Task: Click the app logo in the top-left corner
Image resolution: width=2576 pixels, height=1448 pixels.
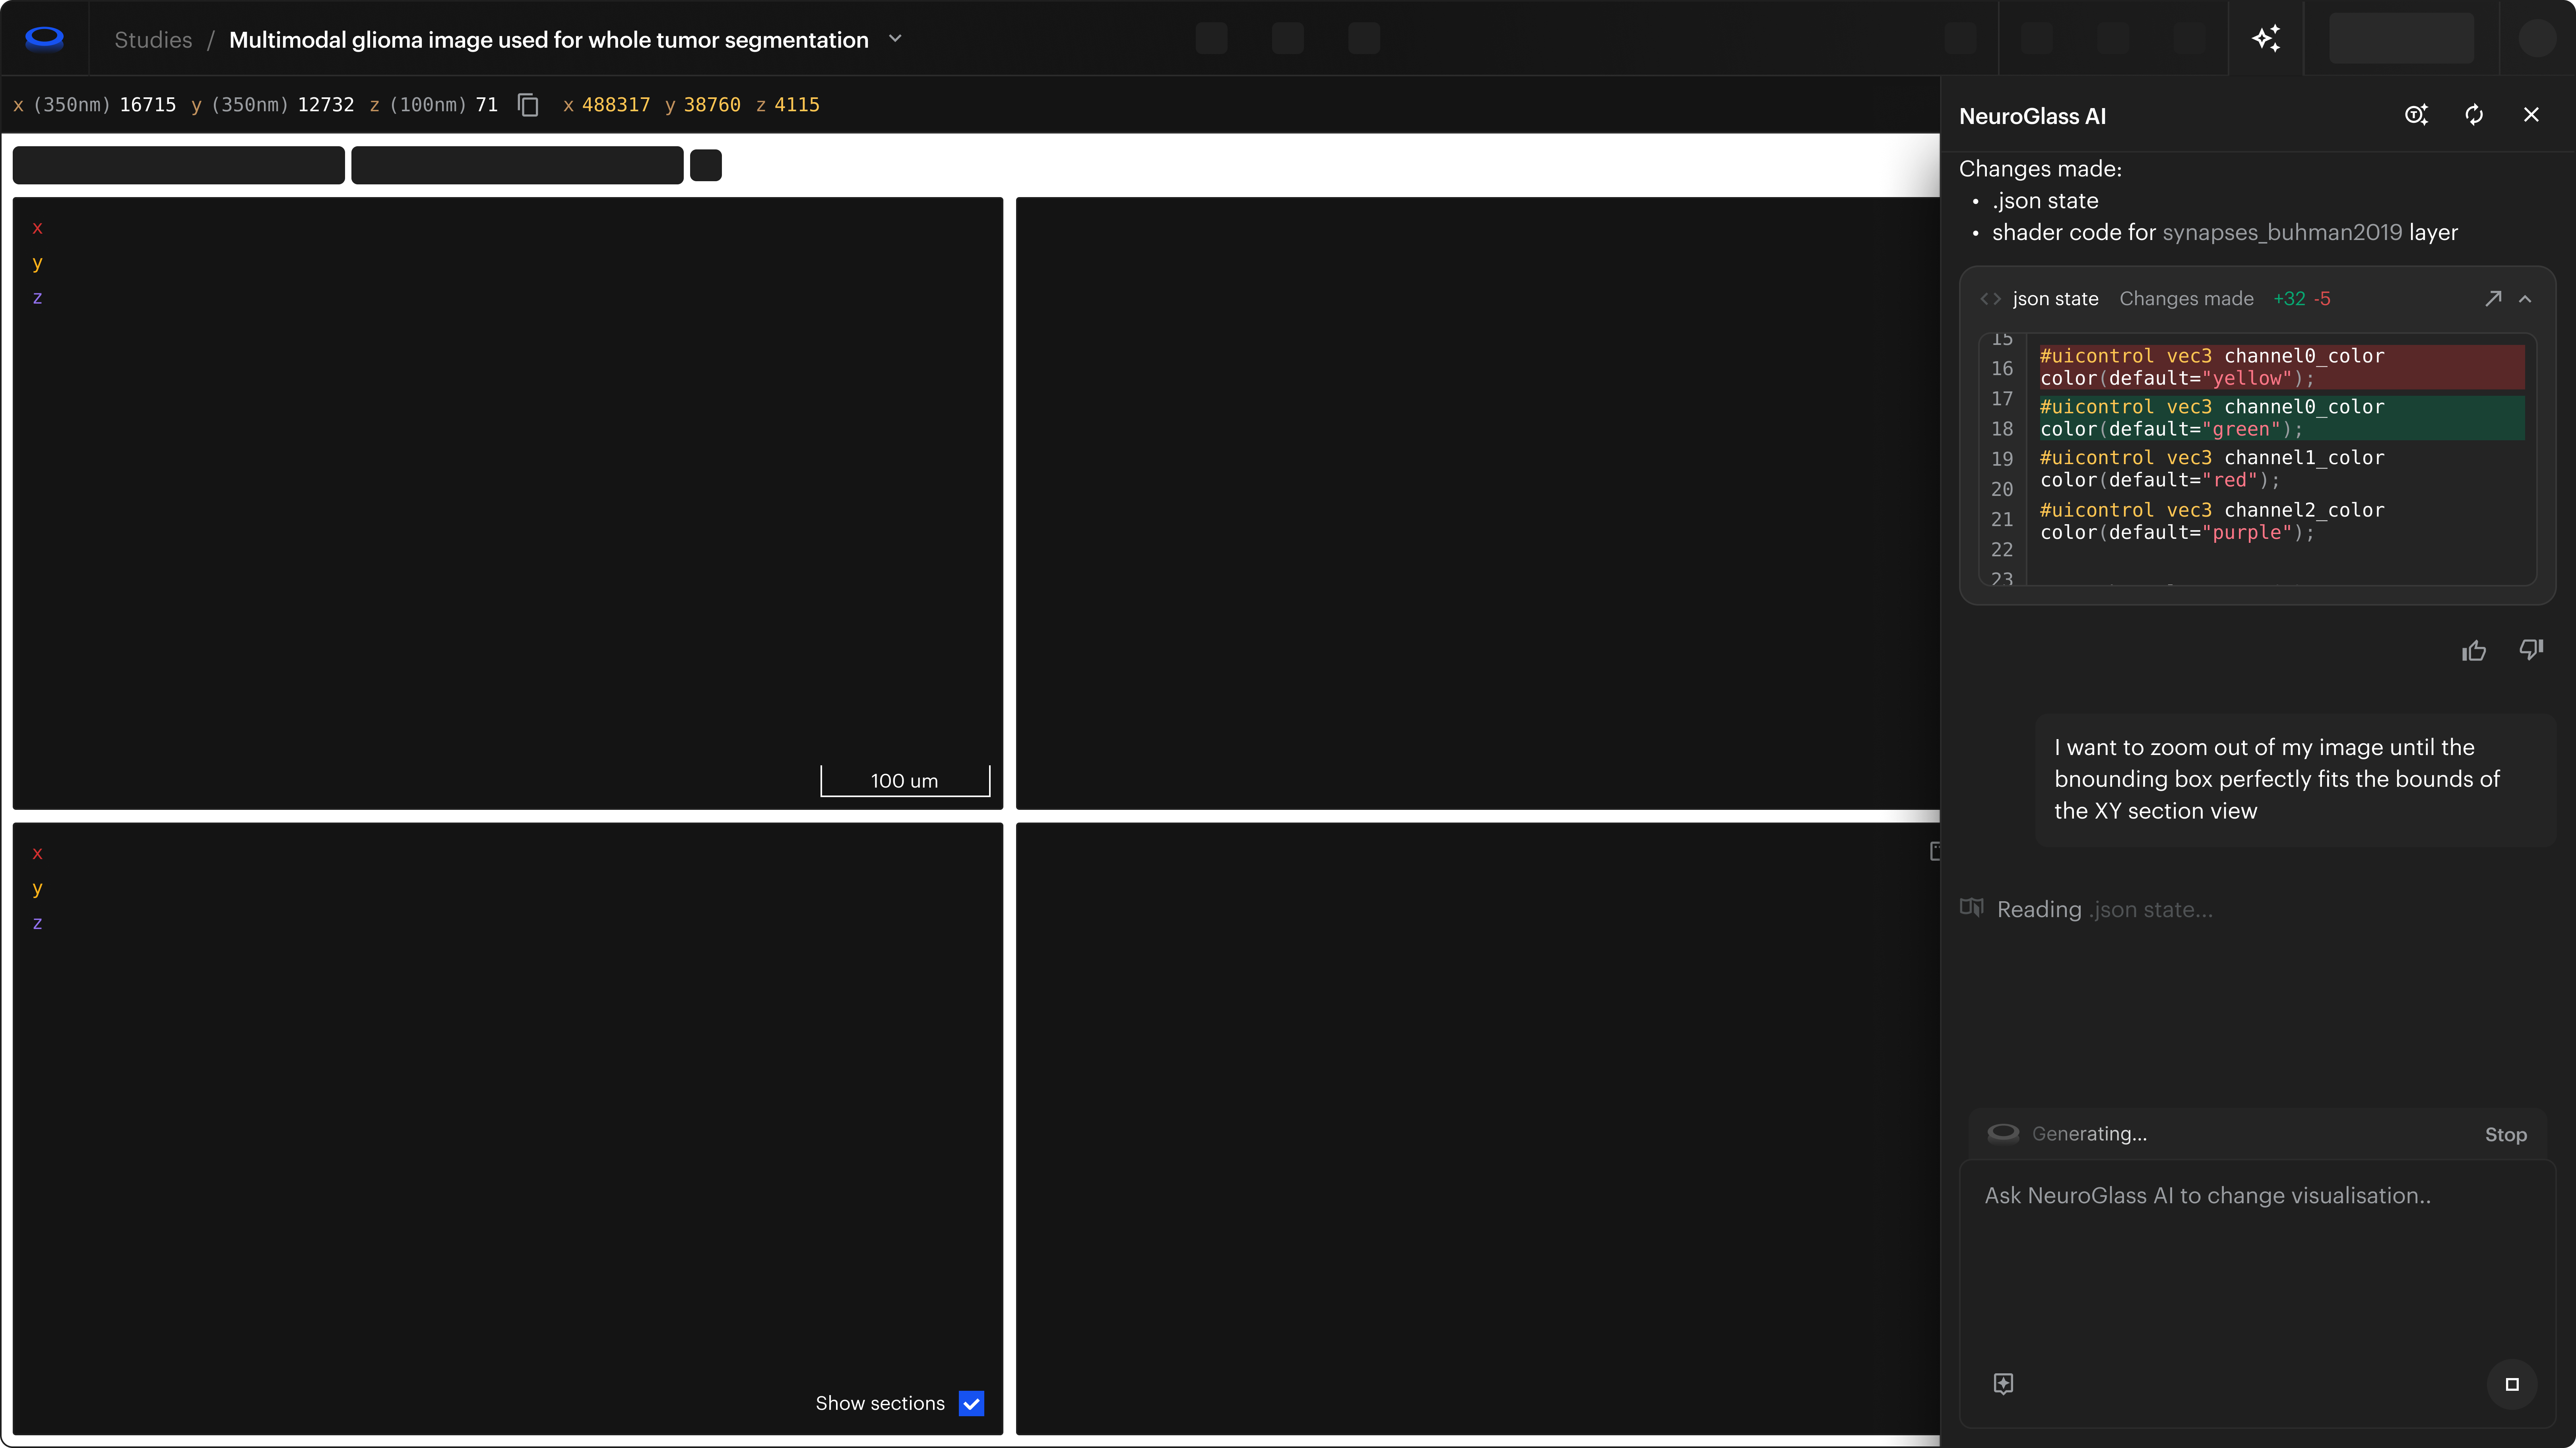Action: [44, 38]
